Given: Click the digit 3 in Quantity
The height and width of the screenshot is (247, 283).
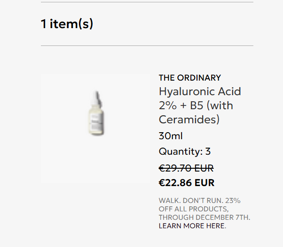Looking at the screenshot, I should coord(208,151).
